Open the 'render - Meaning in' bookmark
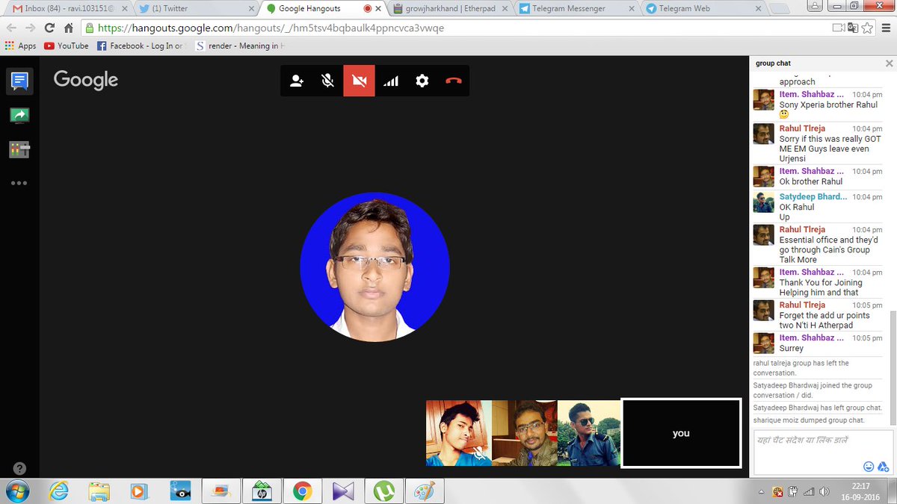The height and width of the screenshot is (504, 897). (x=238, y=46)
